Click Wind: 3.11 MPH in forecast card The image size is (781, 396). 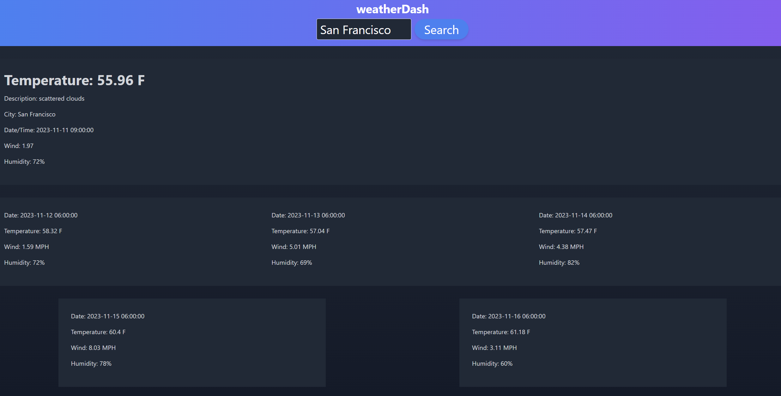tap(494, 348)
